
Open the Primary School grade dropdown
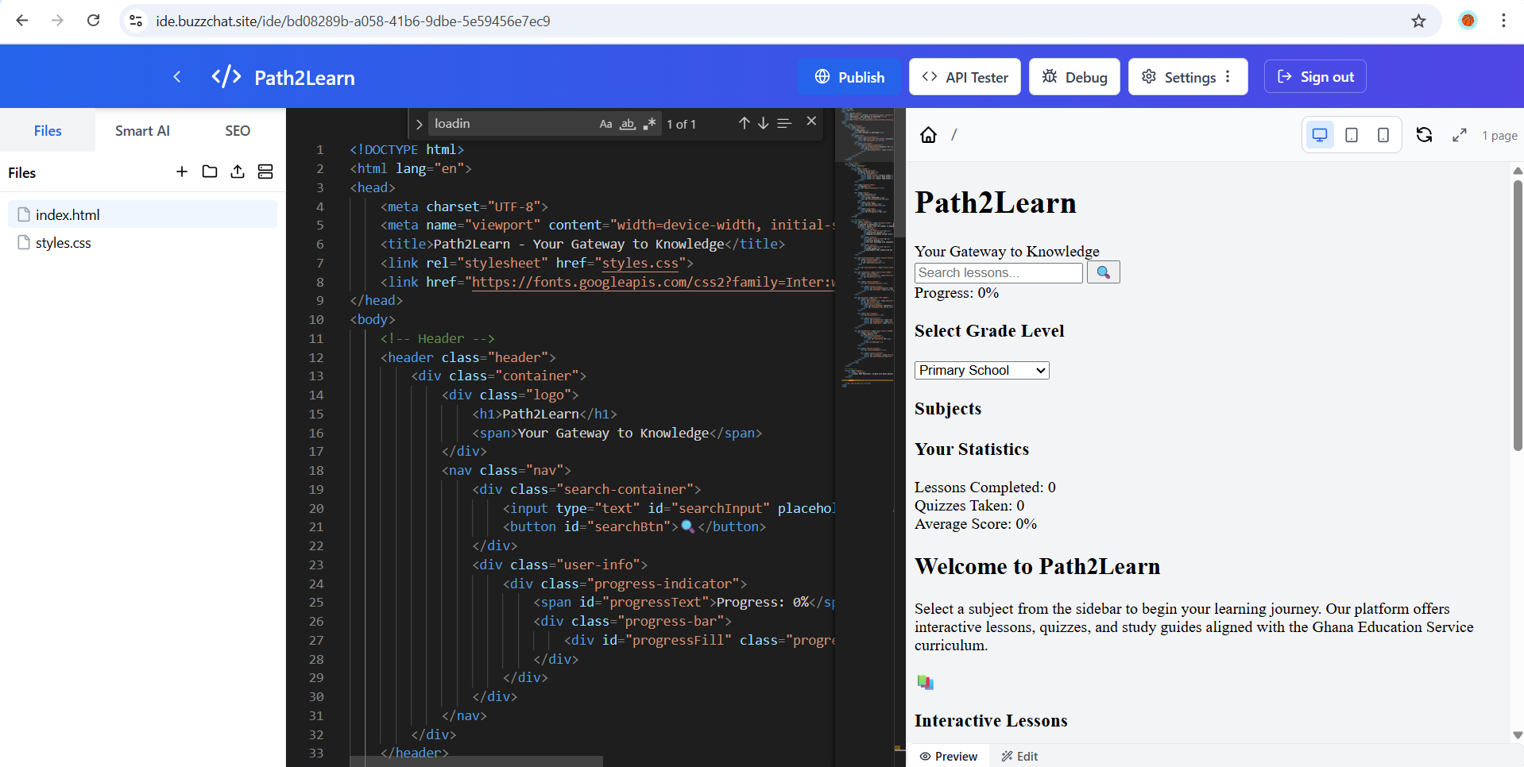coord(982,370)
